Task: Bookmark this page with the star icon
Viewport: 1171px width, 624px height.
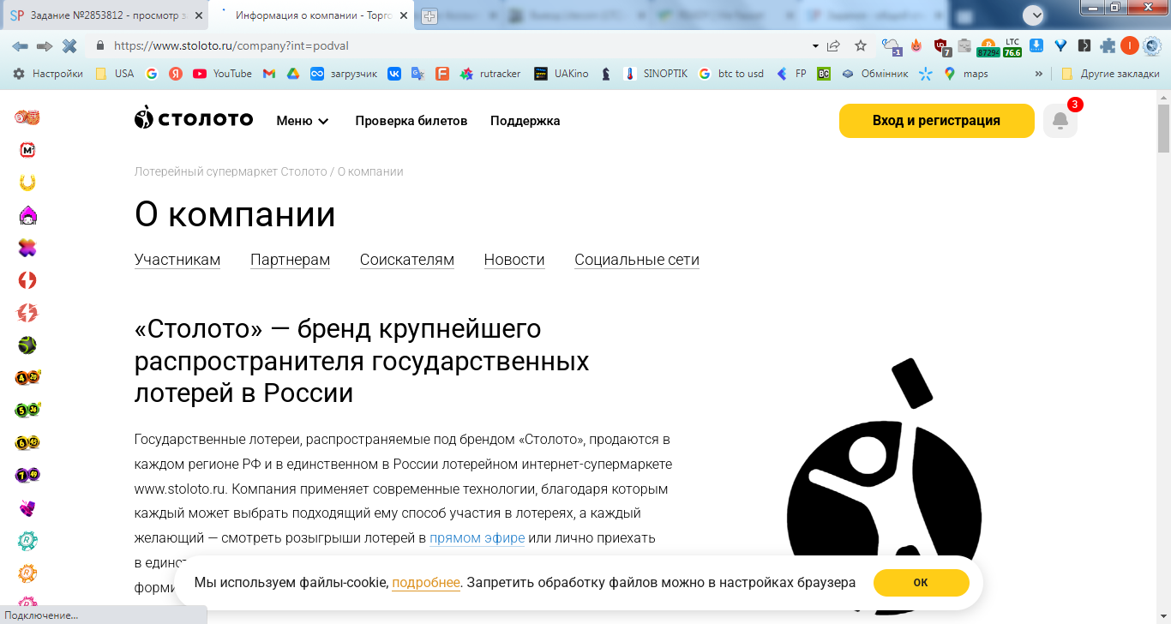Action: (861, 45)
